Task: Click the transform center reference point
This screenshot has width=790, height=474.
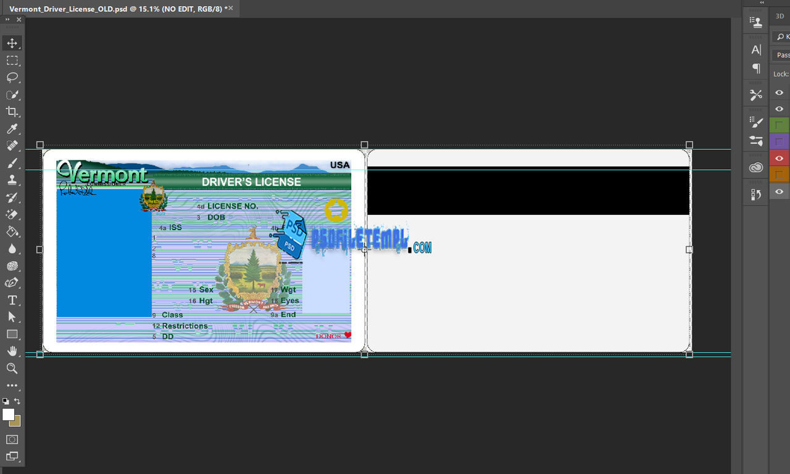Action: (x=364, y=249)
